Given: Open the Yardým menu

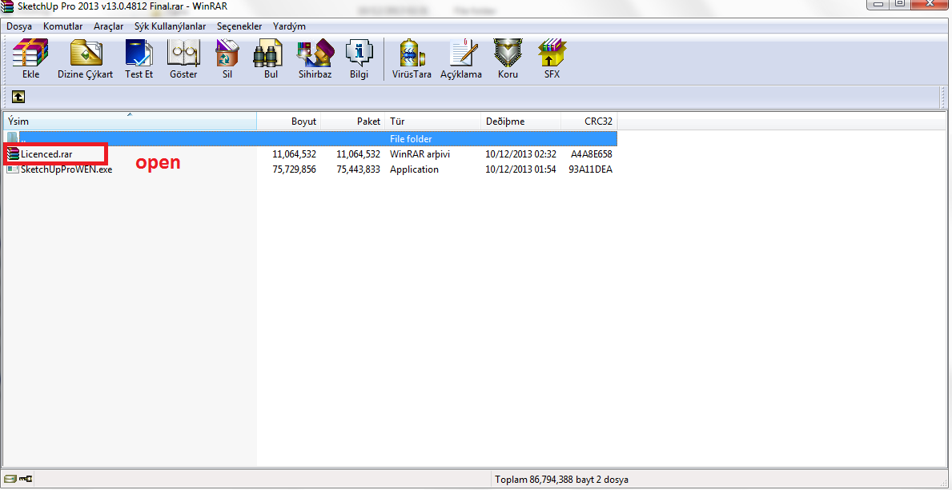Looking at the screenshot, I should click(x=290, y=26).
